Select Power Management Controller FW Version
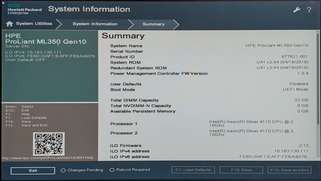Viewport: 321px width, 181px height. (159, 73)
